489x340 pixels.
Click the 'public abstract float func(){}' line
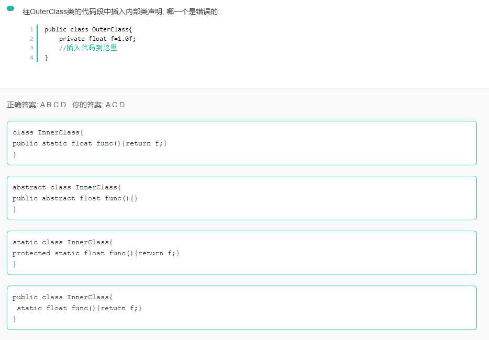click(75, 198)
